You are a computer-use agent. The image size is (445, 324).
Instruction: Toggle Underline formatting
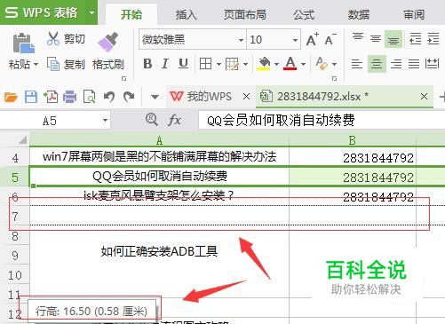click(183, 64)
